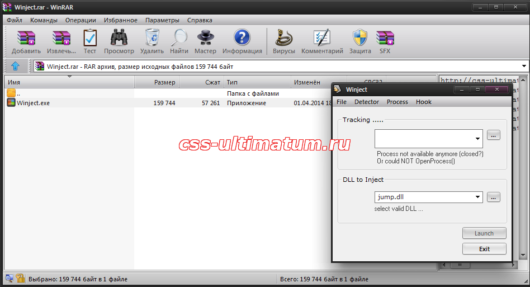Click the Защита shield icon

coord(360,37)
